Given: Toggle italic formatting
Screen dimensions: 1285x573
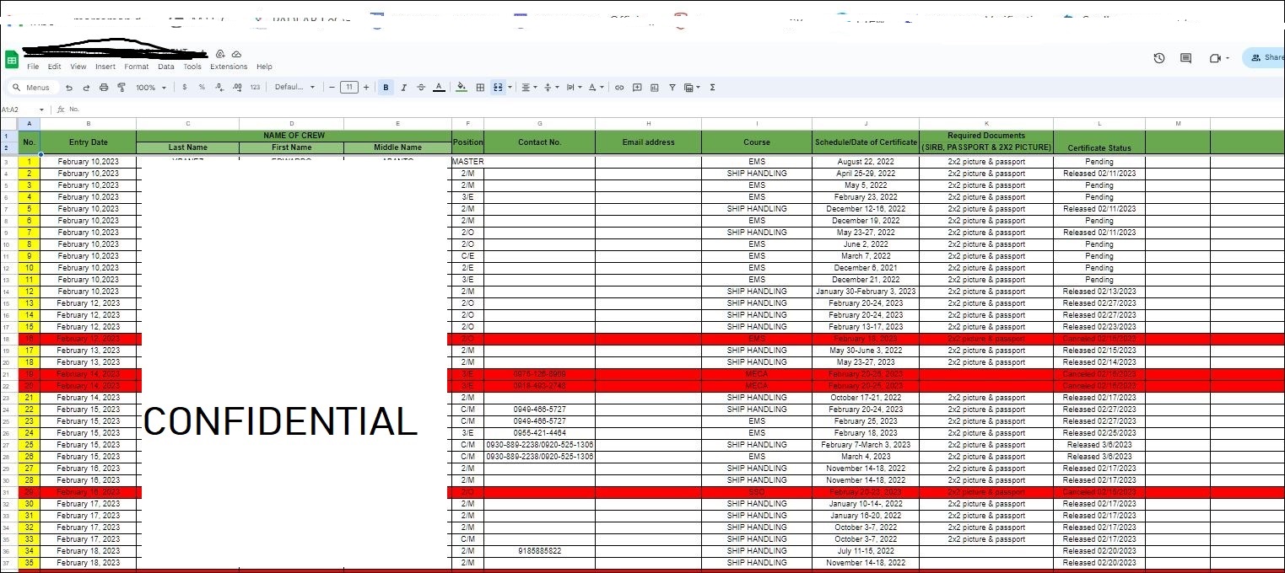Looking at the screenshot, I should (x=403, y=87).
